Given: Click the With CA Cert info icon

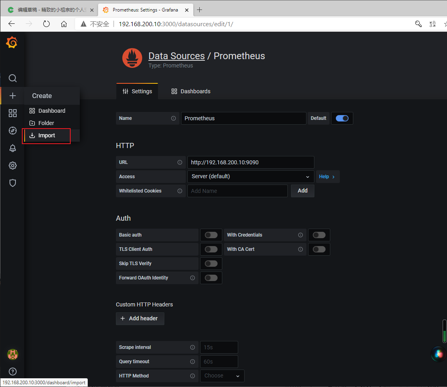Looking at the screenshot, I should point(301,249).
